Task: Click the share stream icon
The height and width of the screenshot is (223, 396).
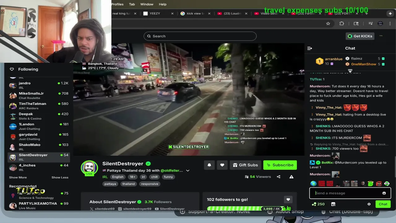Action: (278, 177)
